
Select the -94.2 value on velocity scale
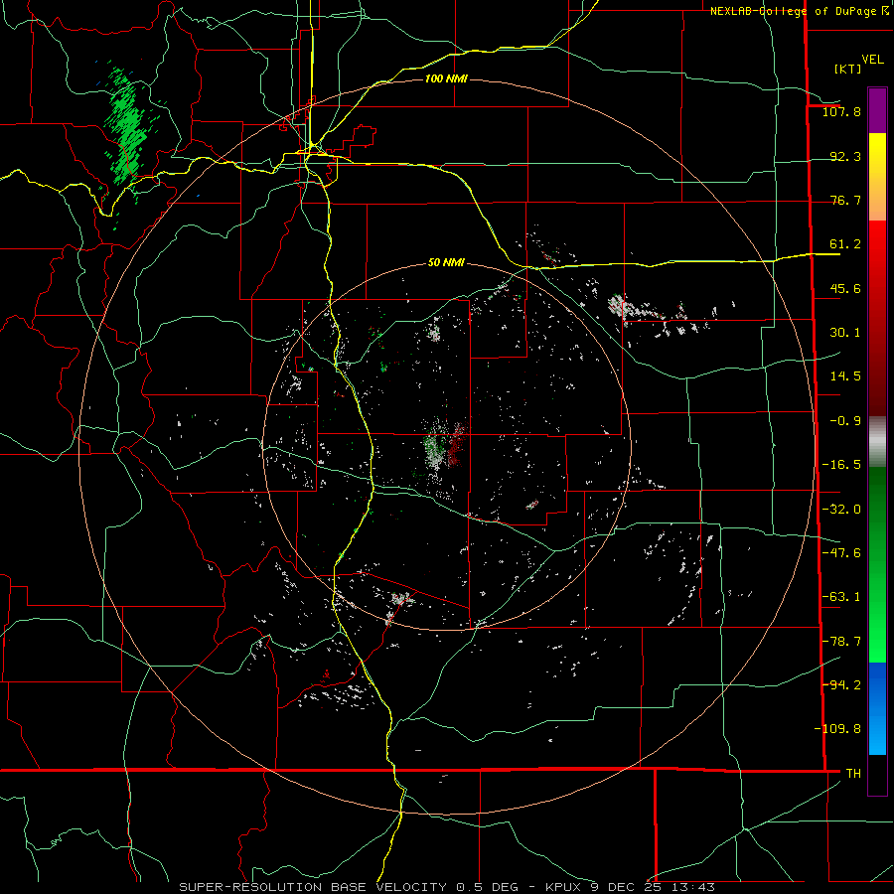(841, 684)
